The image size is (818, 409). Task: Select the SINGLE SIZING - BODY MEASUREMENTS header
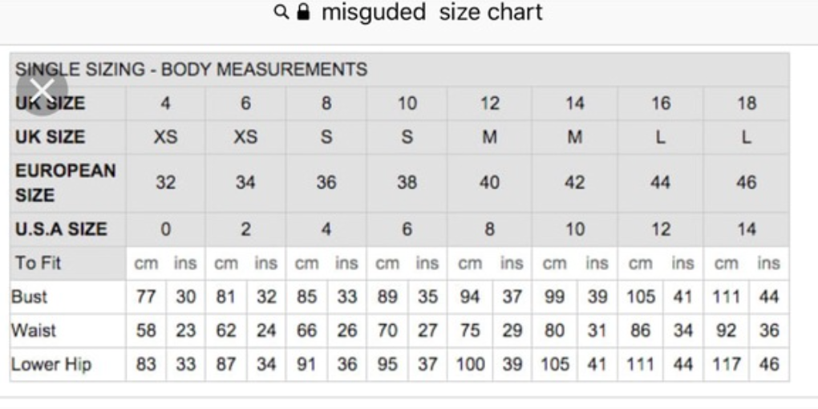[x=191, y=70]
